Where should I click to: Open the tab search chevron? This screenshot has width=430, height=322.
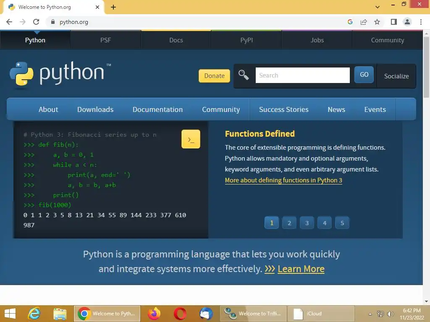378,7
